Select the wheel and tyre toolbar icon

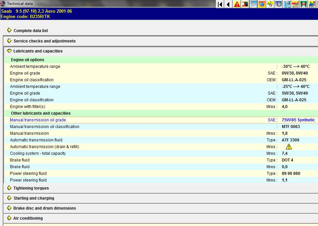point(279,4)
